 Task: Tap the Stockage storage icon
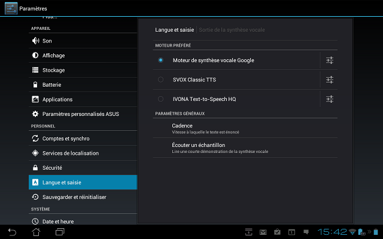(x=35, y=70)
